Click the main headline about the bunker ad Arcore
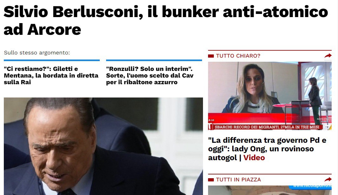Viewport: 338px width, 195px height. point(166,20)
